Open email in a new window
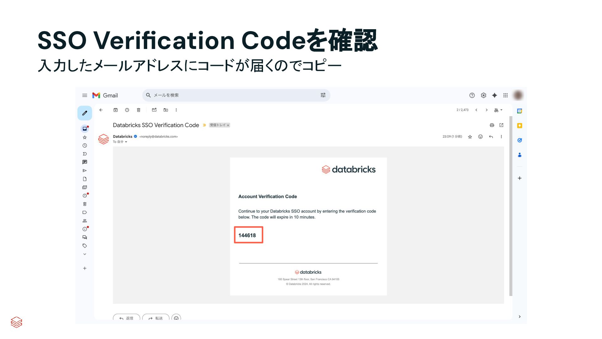The height and width of the screenshot is (339, 602). coord(501,125)
